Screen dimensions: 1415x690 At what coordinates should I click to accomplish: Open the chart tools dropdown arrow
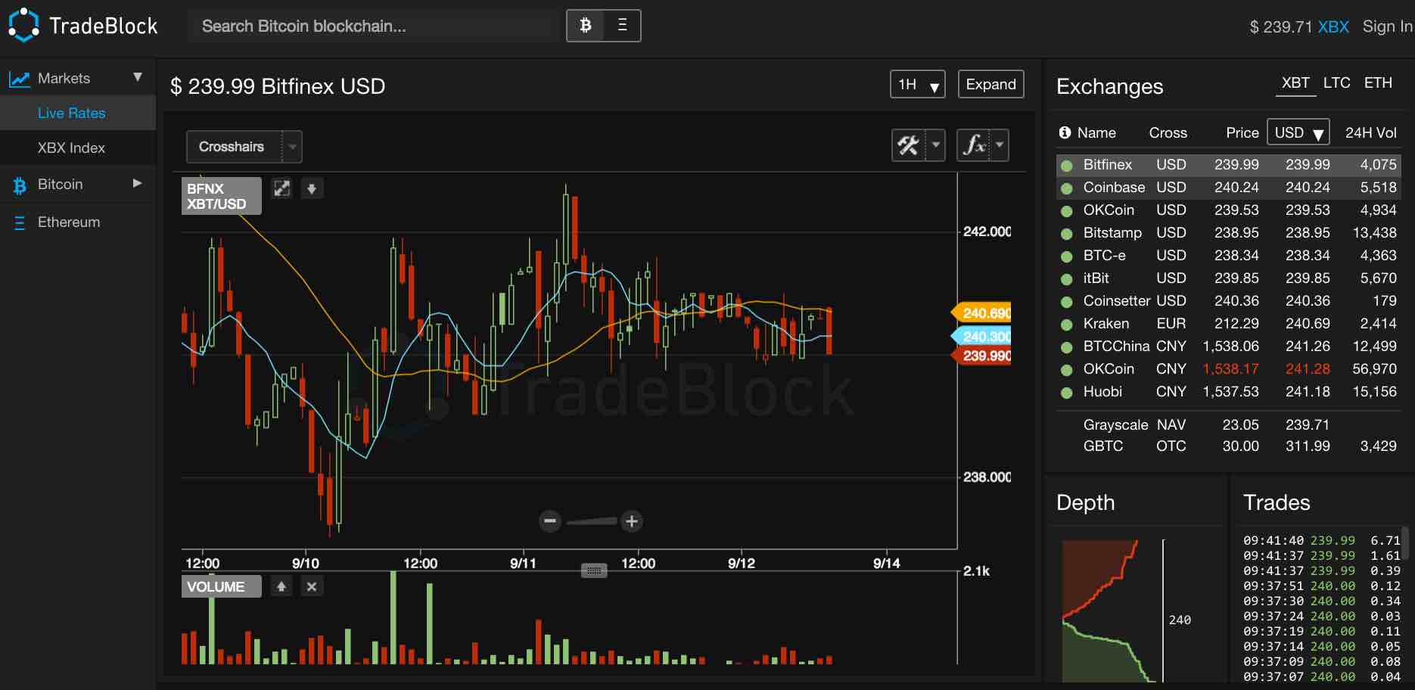tap(936, 145)
